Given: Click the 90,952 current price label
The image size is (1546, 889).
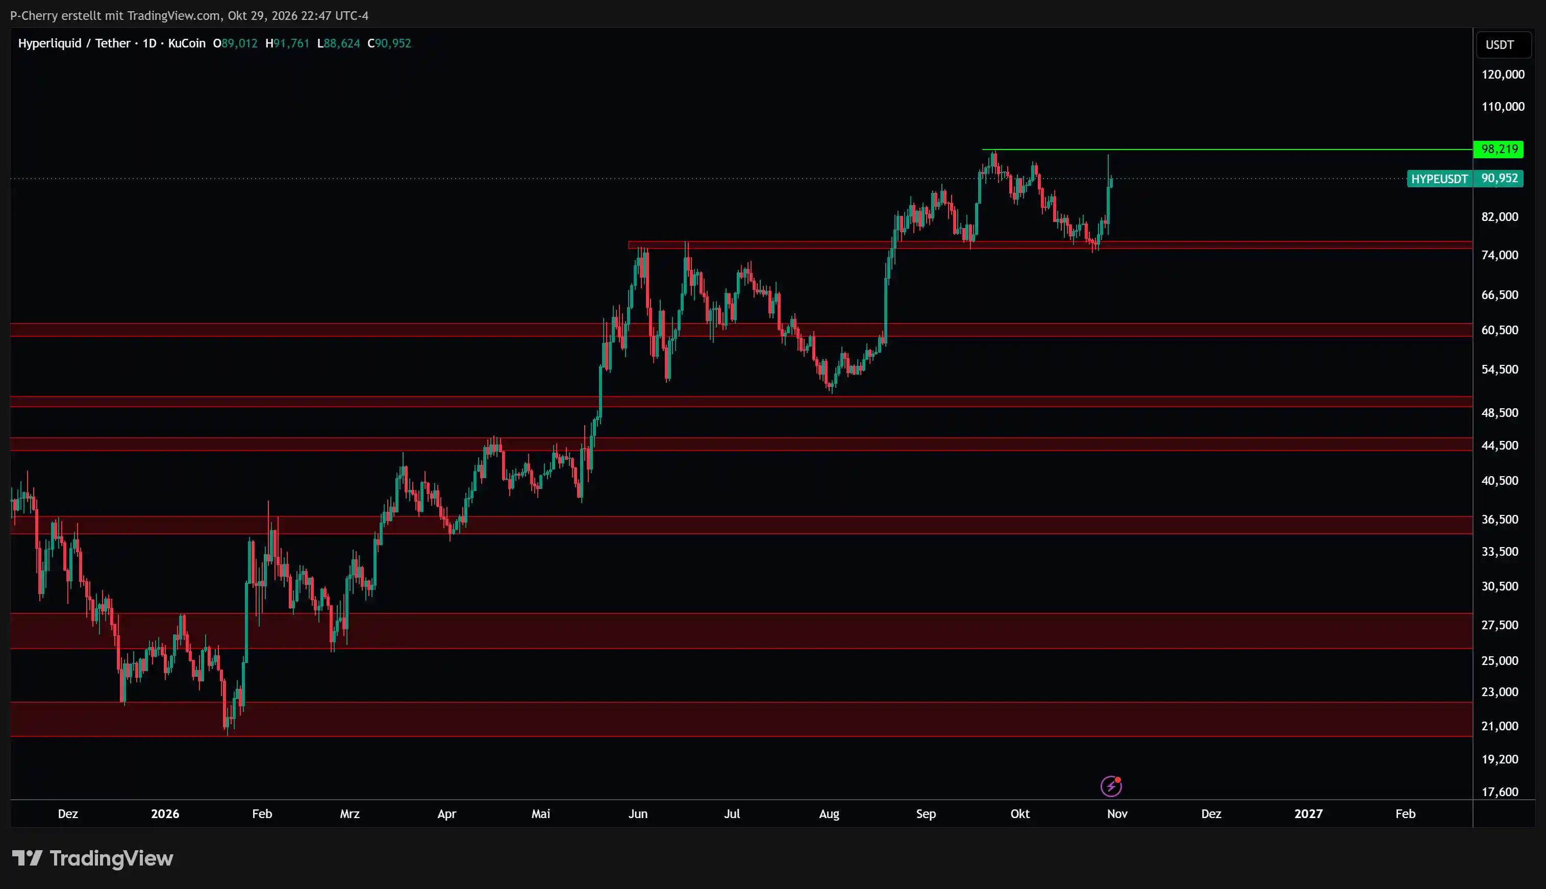Looking at the screenshot, I should 1499,179.
